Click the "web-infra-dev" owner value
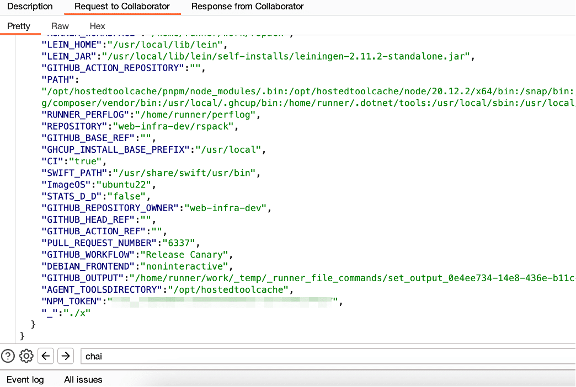576x387 pixels. tap(225, 208)
